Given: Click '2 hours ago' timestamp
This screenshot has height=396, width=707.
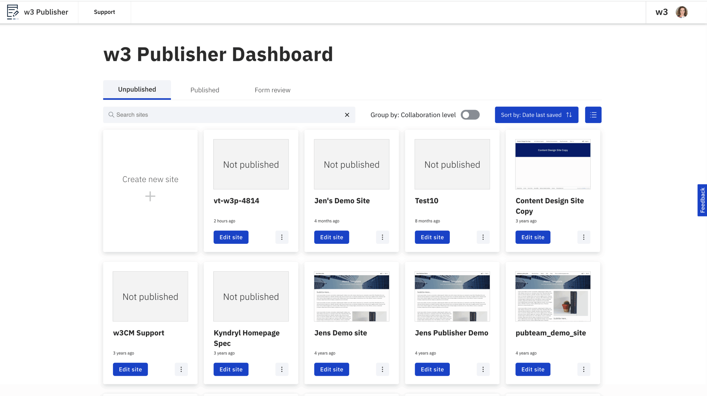Looking at the screenshot, I should pos(224,221).
